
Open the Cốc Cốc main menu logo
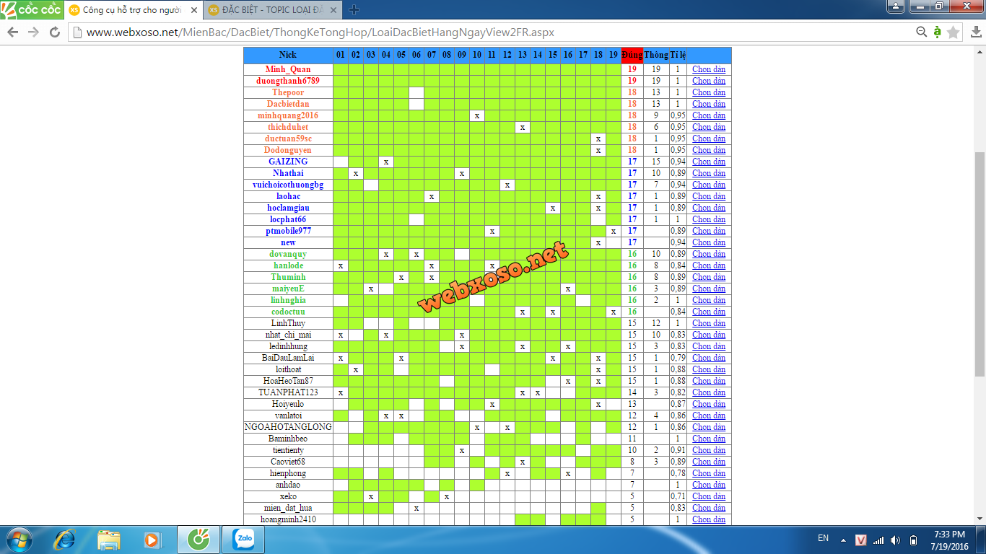click(x=32, y=9)
